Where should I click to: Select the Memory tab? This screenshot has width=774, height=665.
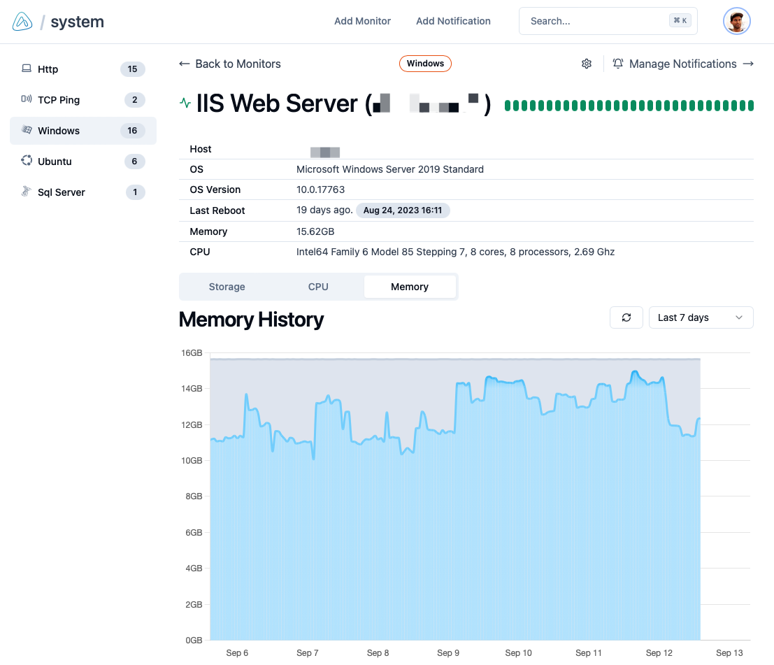coord(410,287)
